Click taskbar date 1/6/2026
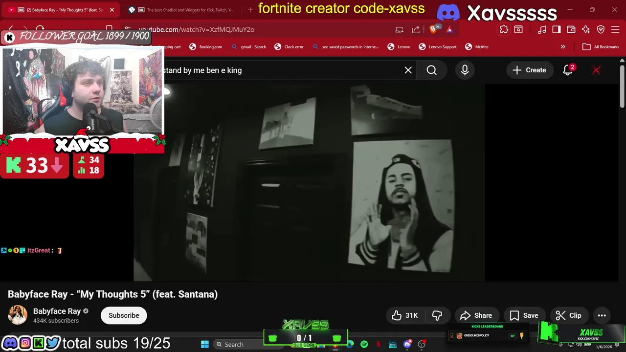 pos(603,347)
